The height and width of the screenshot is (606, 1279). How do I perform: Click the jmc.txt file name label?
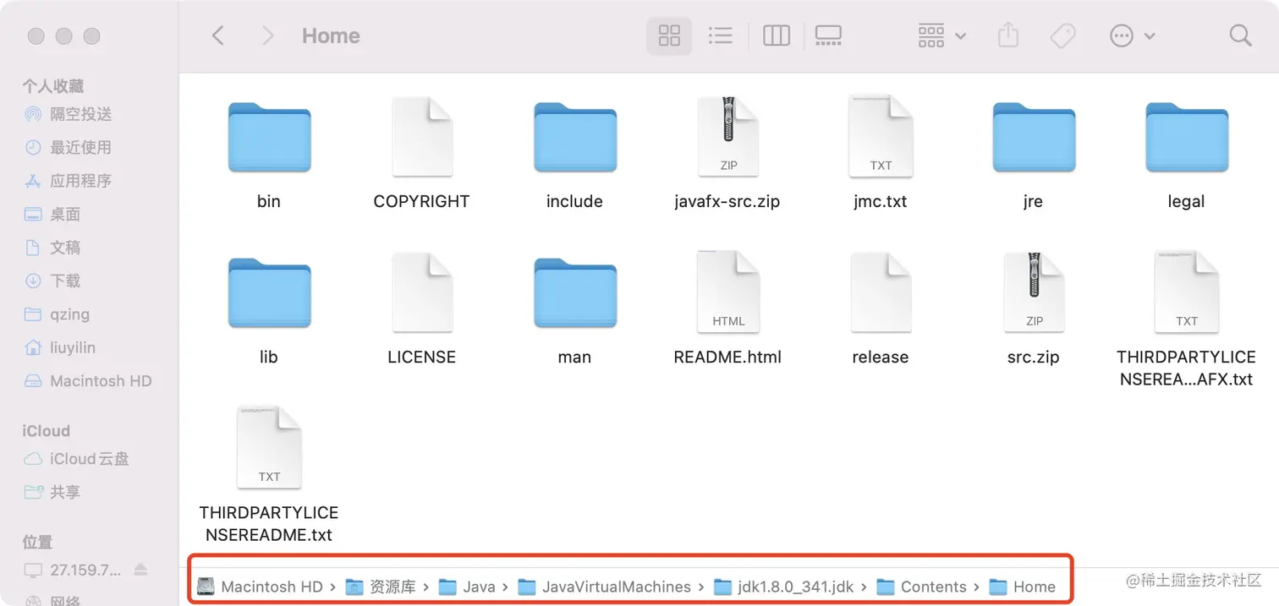tap(881, 201)
